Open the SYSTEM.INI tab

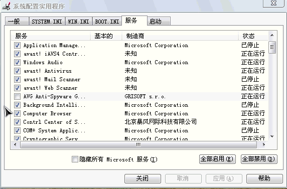tap(47, 22)
